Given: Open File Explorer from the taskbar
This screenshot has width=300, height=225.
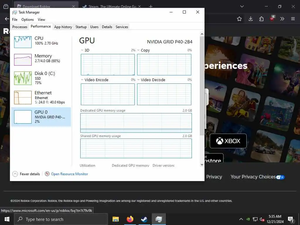Looking at the screenshot, I should pyautogui.click(x=115, y=219).
